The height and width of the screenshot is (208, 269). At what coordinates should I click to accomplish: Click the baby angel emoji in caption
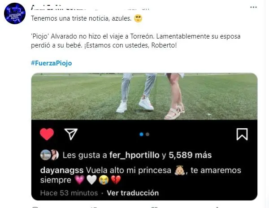[x=179, y=170]
